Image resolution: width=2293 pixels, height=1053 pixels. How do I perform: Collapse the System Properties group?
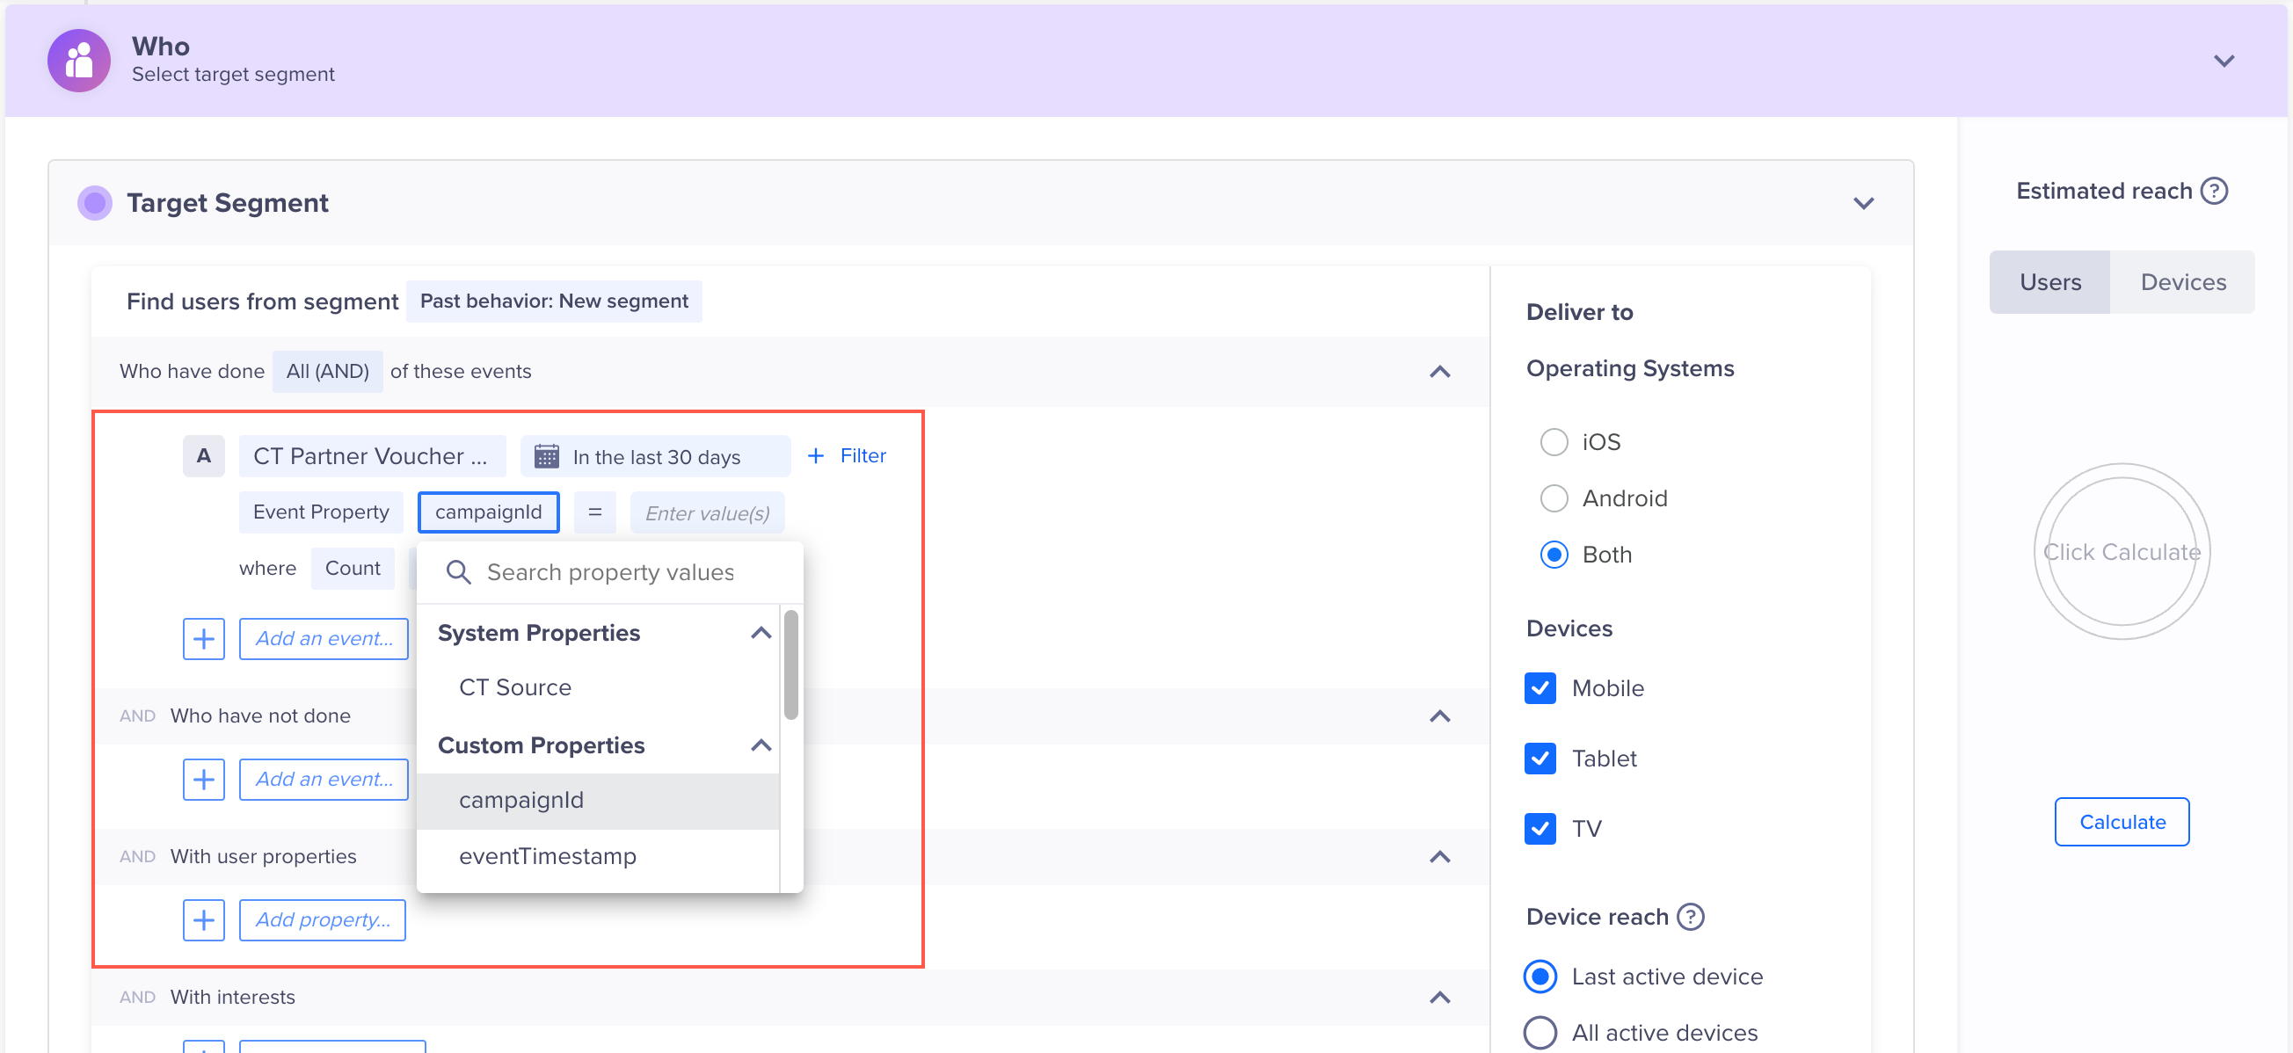point(761,633)
